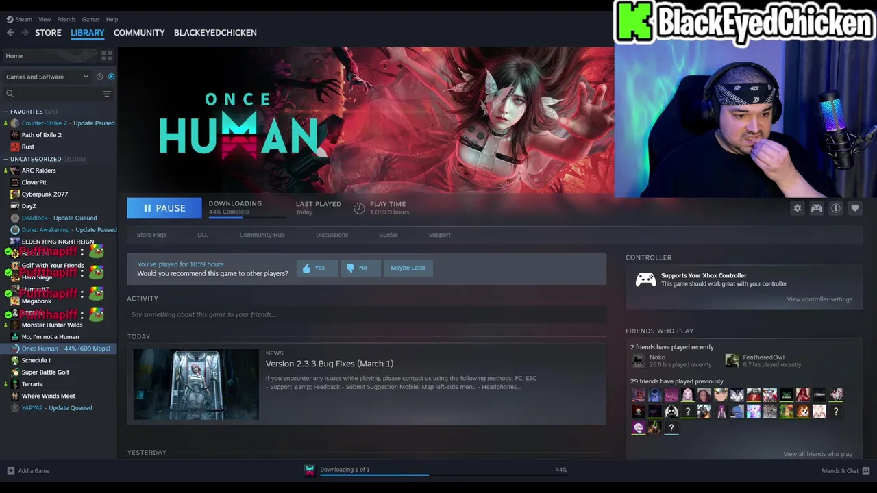Open Version 2.3.3 Bug Fixes news thumbnail

(x=196, y=384)
